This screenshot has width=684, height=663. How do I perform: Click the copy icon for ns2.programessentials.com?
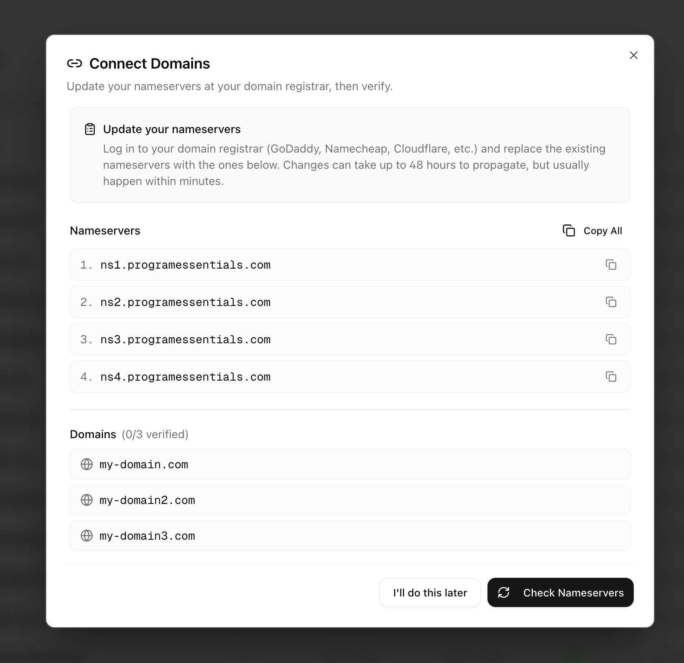coord(611,302)
